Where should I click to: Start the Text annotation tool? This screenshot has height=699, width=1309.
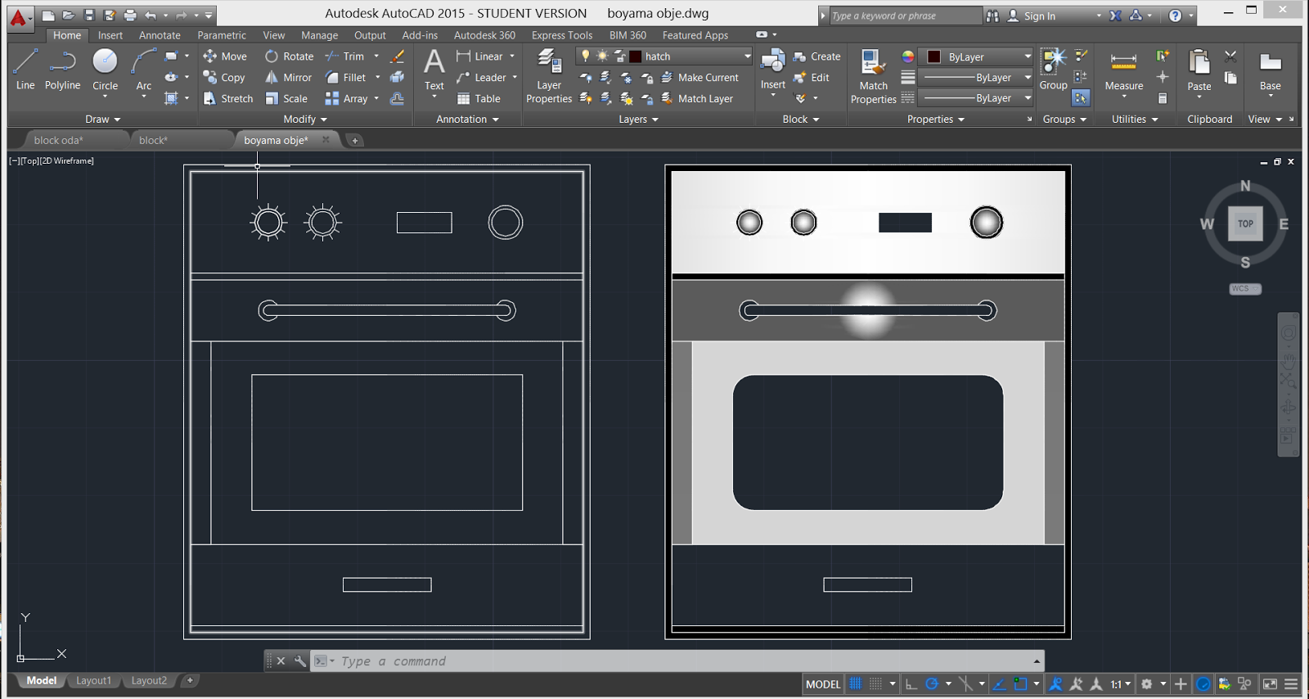pyautogui.click(x=434, y=69)
